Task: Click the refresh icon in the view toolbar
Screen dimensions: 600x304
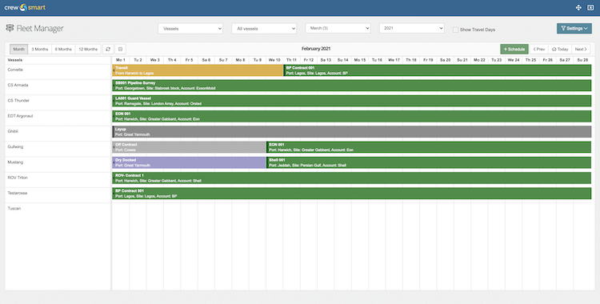Action: coord(108,49)
